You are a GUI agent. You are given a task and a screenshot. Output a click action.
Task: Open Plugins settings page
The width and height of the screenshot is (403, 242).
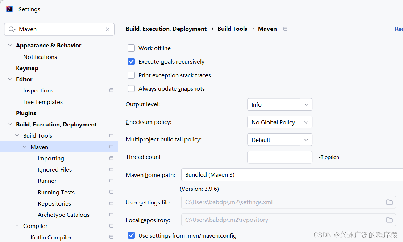pyautogui.click(x=26, y=113)
